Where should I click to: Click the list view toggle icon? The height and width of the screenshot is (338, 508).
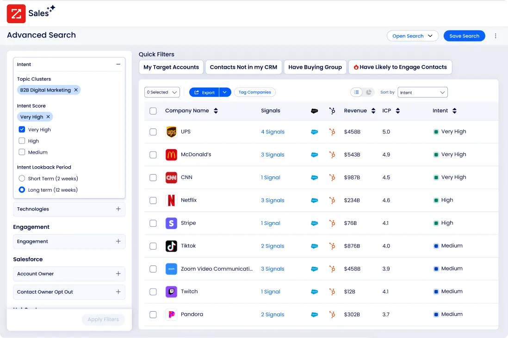click(x=357, y=92)
